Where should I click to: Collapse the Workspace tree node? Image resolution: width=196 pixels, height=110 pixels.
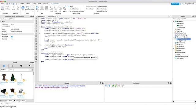tap(174, 21)
